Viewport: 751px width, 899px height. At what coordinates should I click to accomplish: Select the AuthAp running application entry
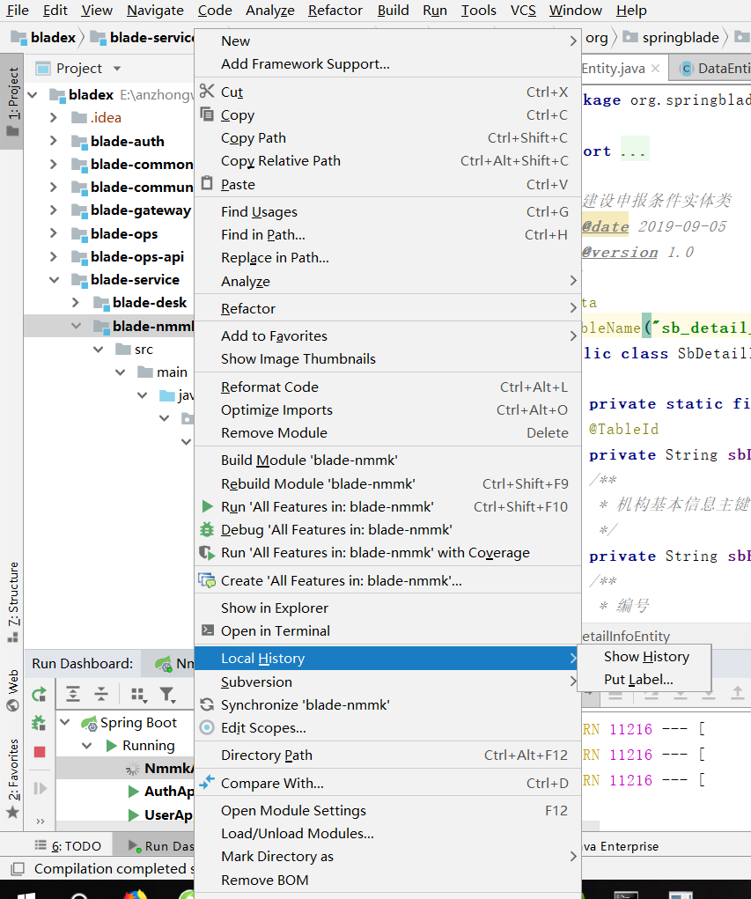pyautogui.click(x=168, y=792)
